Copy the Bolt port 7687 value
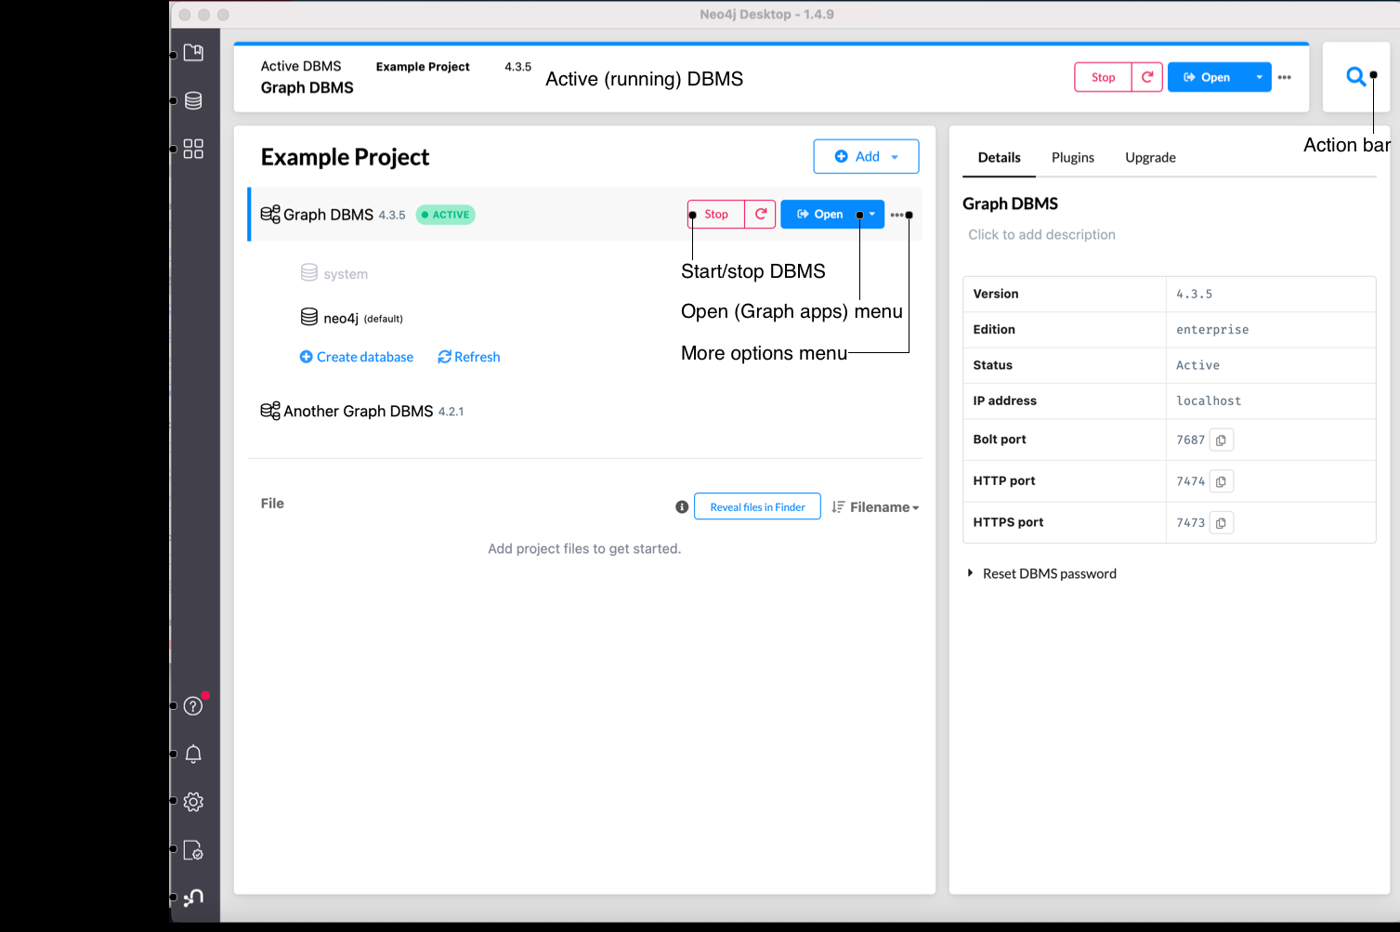Screen dimensions: 1400x932 click(1221, 440)
